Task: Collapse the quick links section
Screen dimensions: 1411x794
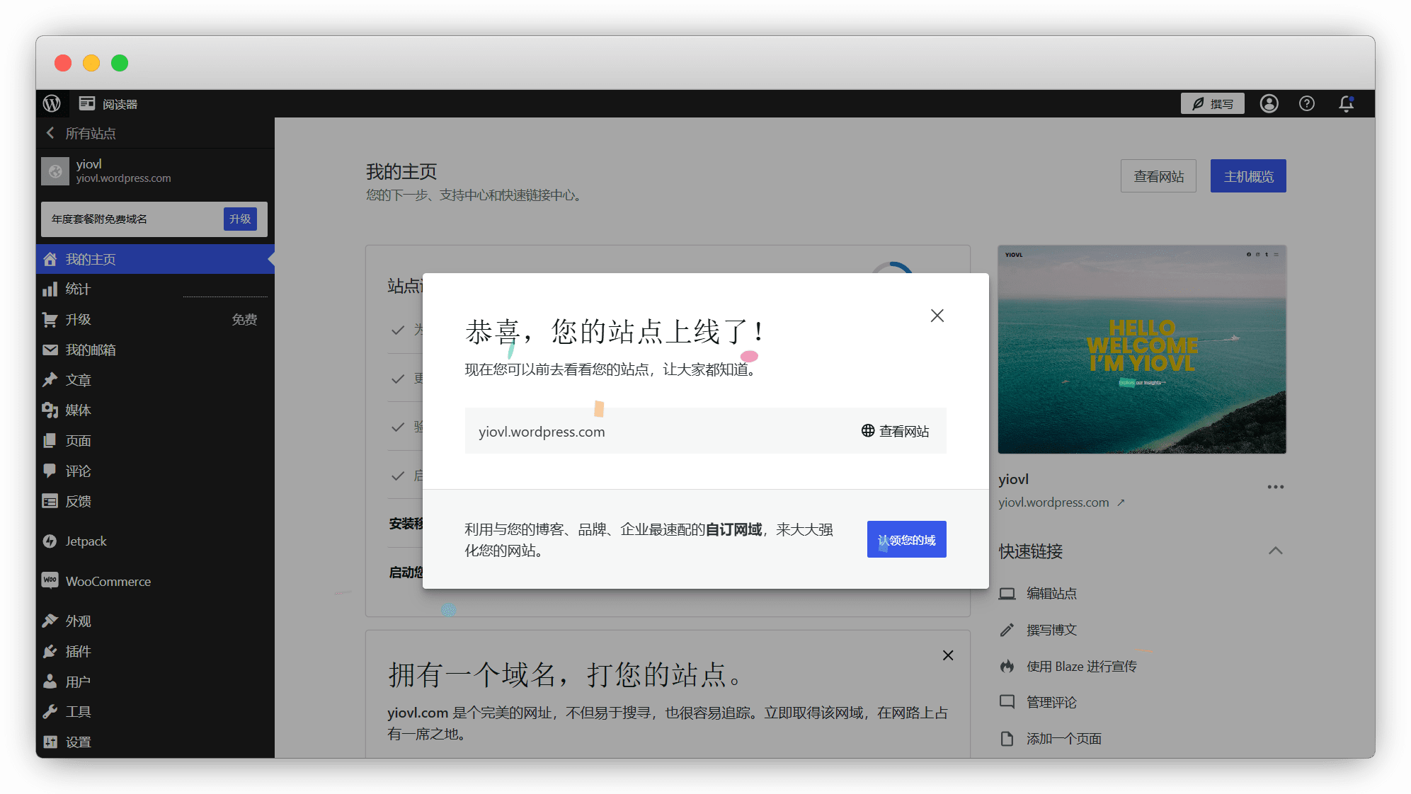Action: (x=1275, y=551)
